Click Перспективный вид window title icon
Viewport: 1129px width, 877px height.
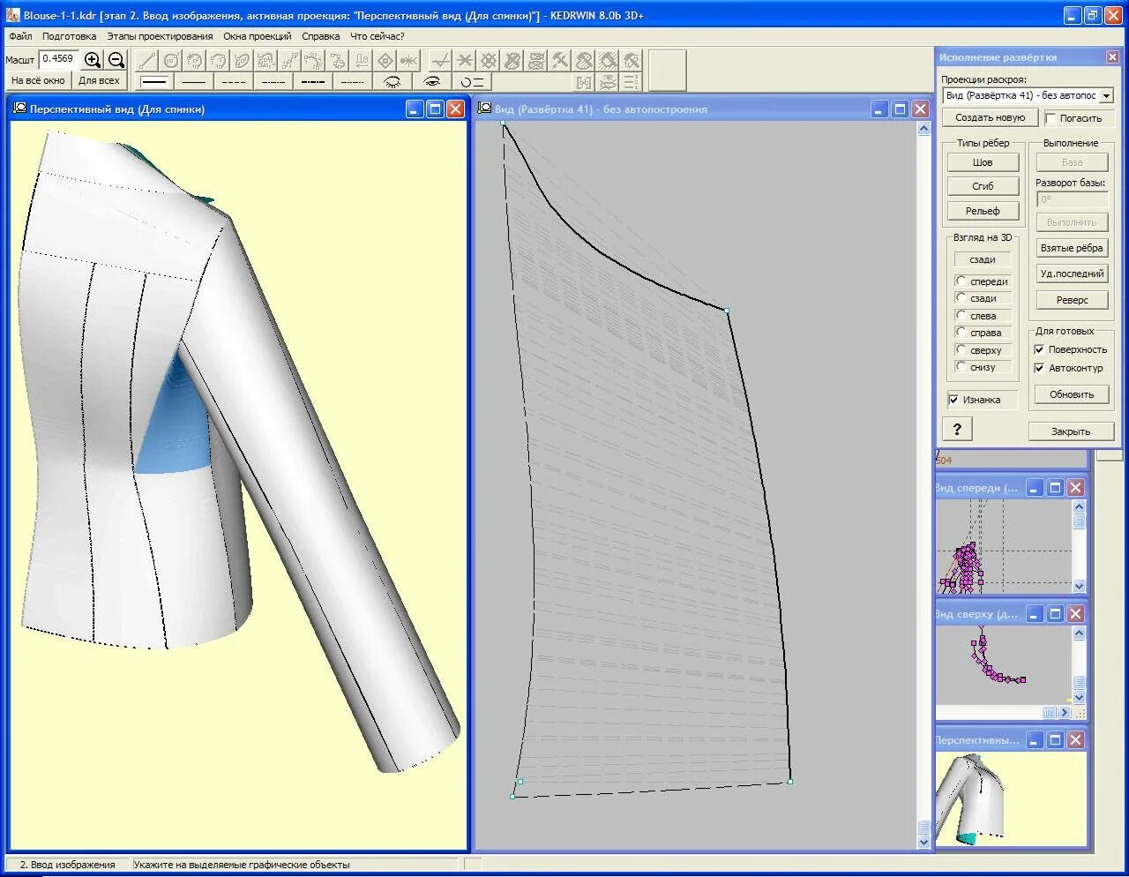tap(19, 109)
